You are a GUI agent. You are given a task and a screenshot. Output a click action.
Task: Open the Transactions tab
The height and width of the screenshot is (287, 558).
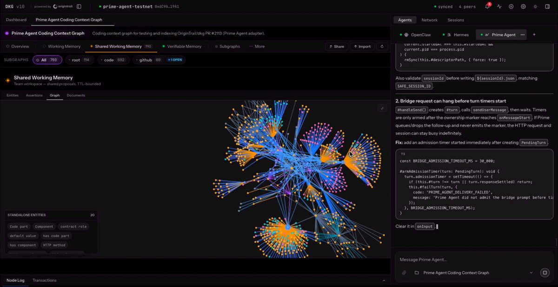pos(45,280)
